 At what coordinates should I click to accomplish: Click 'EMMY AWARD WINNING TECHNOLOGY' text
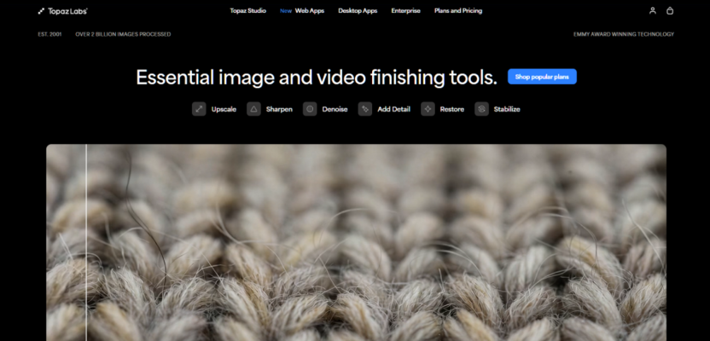624,34
